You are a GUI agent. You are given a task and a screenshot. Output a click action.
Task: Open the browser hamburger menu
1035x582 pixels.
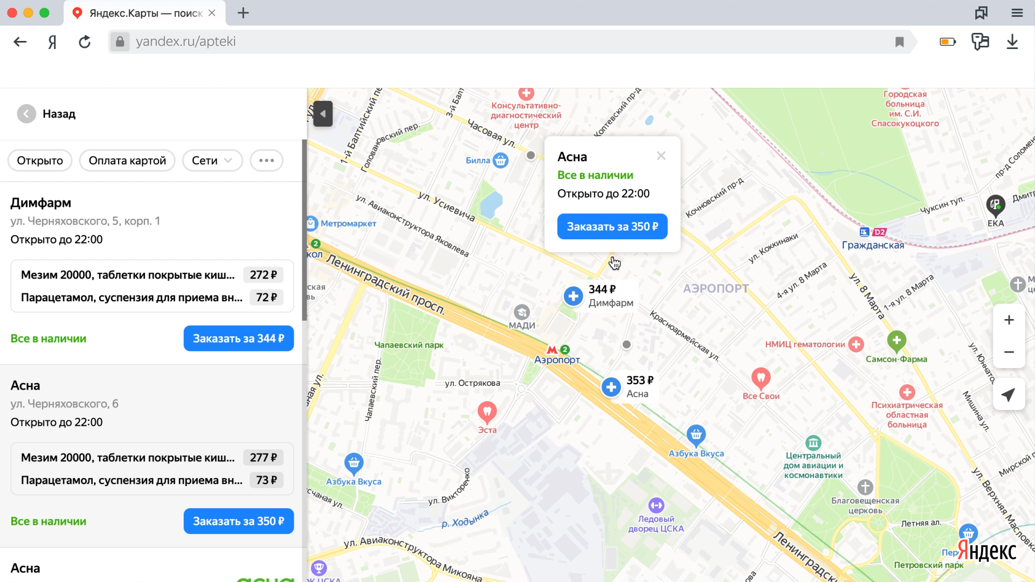(1017, 13)
